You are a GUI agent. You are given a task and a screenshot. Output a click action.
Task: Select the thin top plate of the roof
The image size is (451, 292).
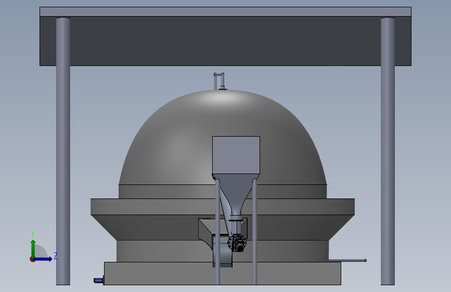coord(226,12)
